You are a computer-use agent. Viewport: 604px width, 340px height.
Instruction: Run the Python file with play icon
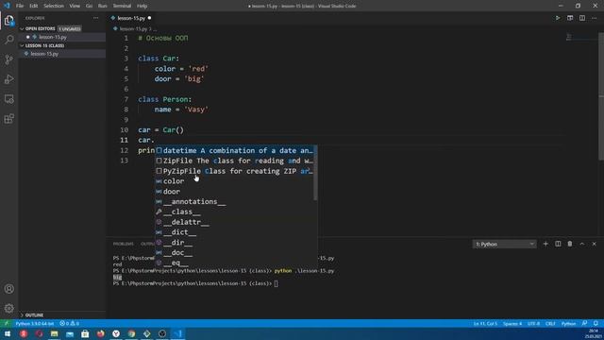[x=558, y=18]
